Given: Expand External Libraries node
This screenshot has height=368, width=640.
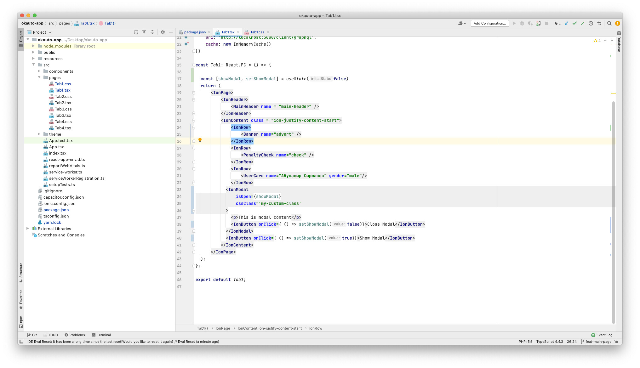Looking at the screenshot, I should [x=28, y=229].
